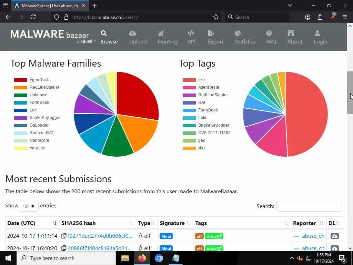Toggle the GuLoader legend entry

31,125
